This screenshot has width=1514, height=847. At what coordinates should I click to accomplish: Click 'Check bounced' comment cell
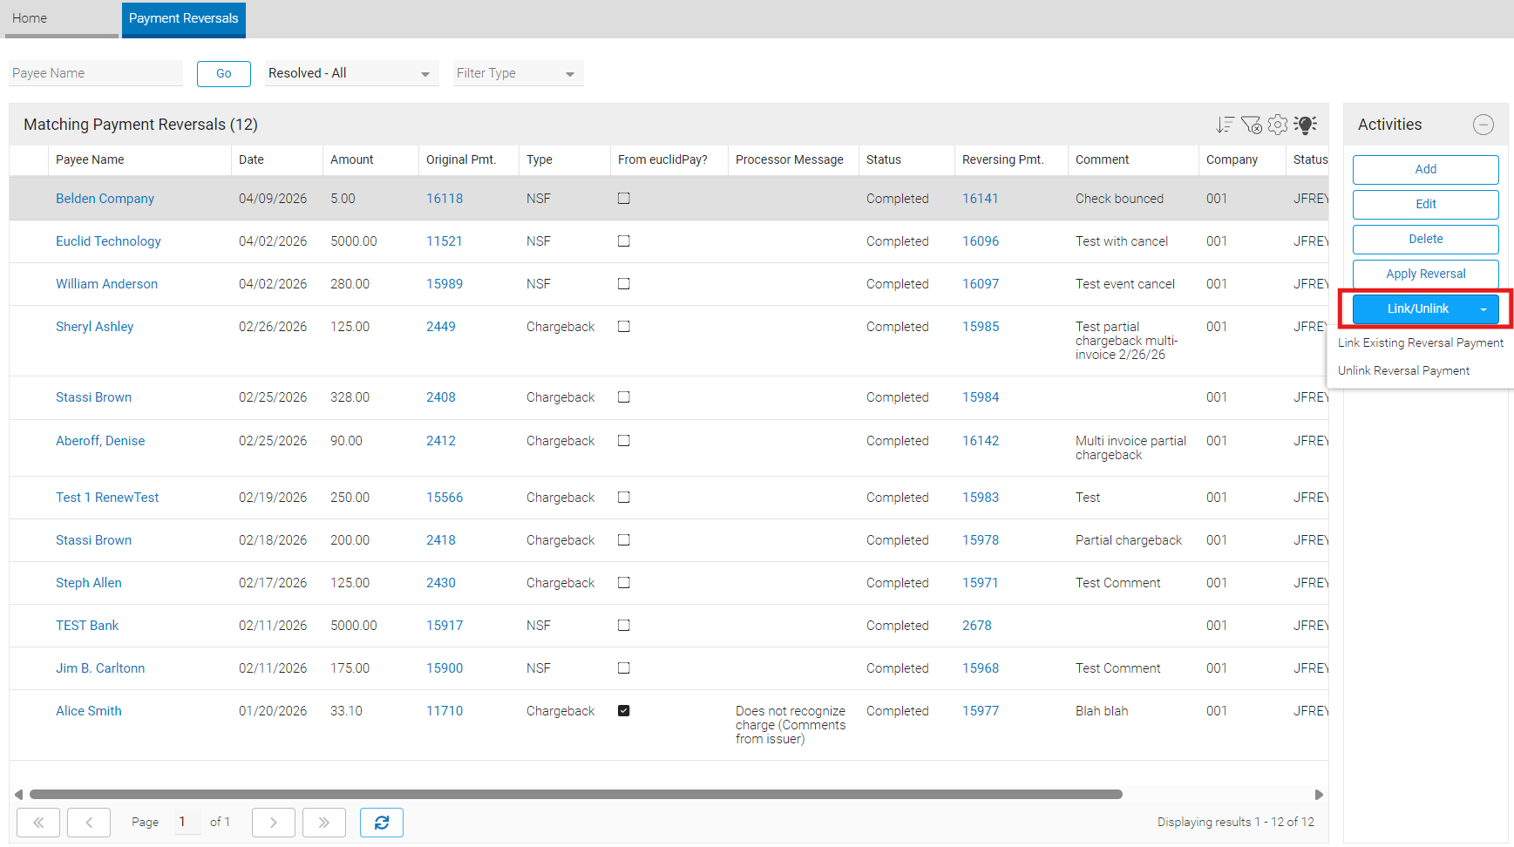[1119, 199]
